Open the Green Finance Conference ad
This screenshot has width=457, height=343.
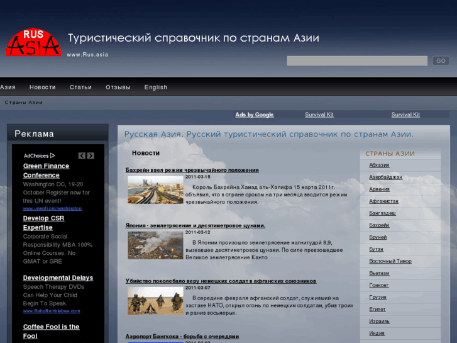tap(46, 171)
